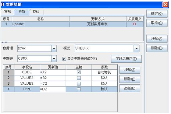Select the 更新数据库表 update method cell

tap(98, 24)
